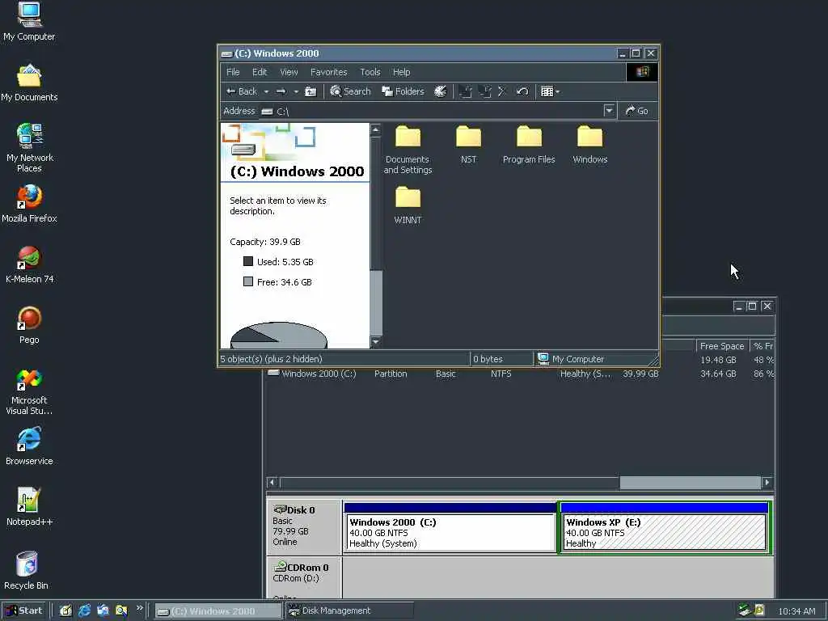This screenshot has width=828, height=621.
Task: Click scroll up arrow in info pane
Action: pyautogui.click(x=375, y=129)
